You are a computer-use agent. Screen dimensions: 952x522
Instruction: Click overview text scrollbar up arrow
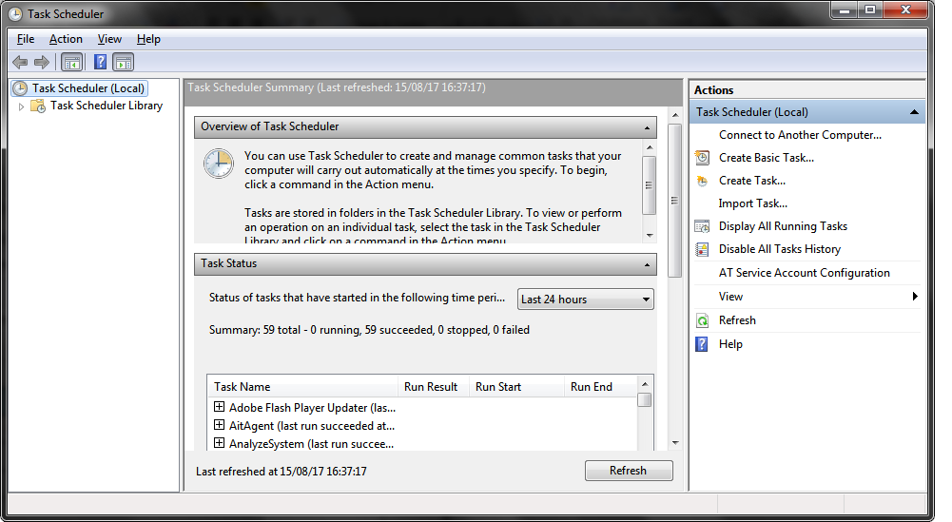pos(650,147)
